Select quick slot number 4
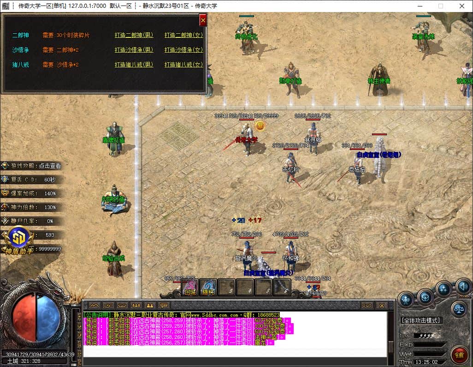The image size is (473, 367). pyautogui.click(x=245, y=288)
